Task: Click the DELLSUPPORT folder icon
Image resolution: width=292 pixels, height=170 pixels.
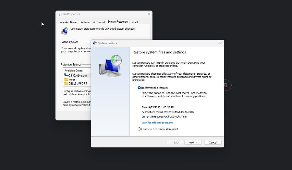Action: 66,83
